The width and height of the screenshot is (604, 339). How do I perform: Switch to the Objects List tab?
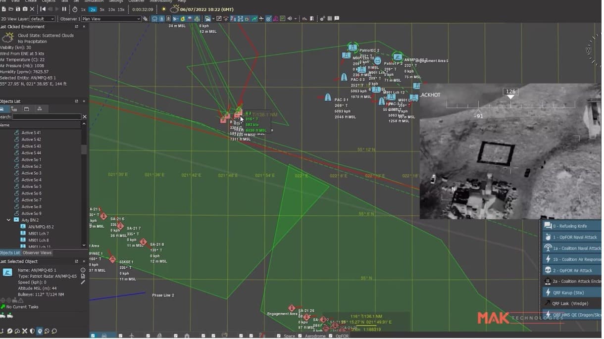pos(10,253)
